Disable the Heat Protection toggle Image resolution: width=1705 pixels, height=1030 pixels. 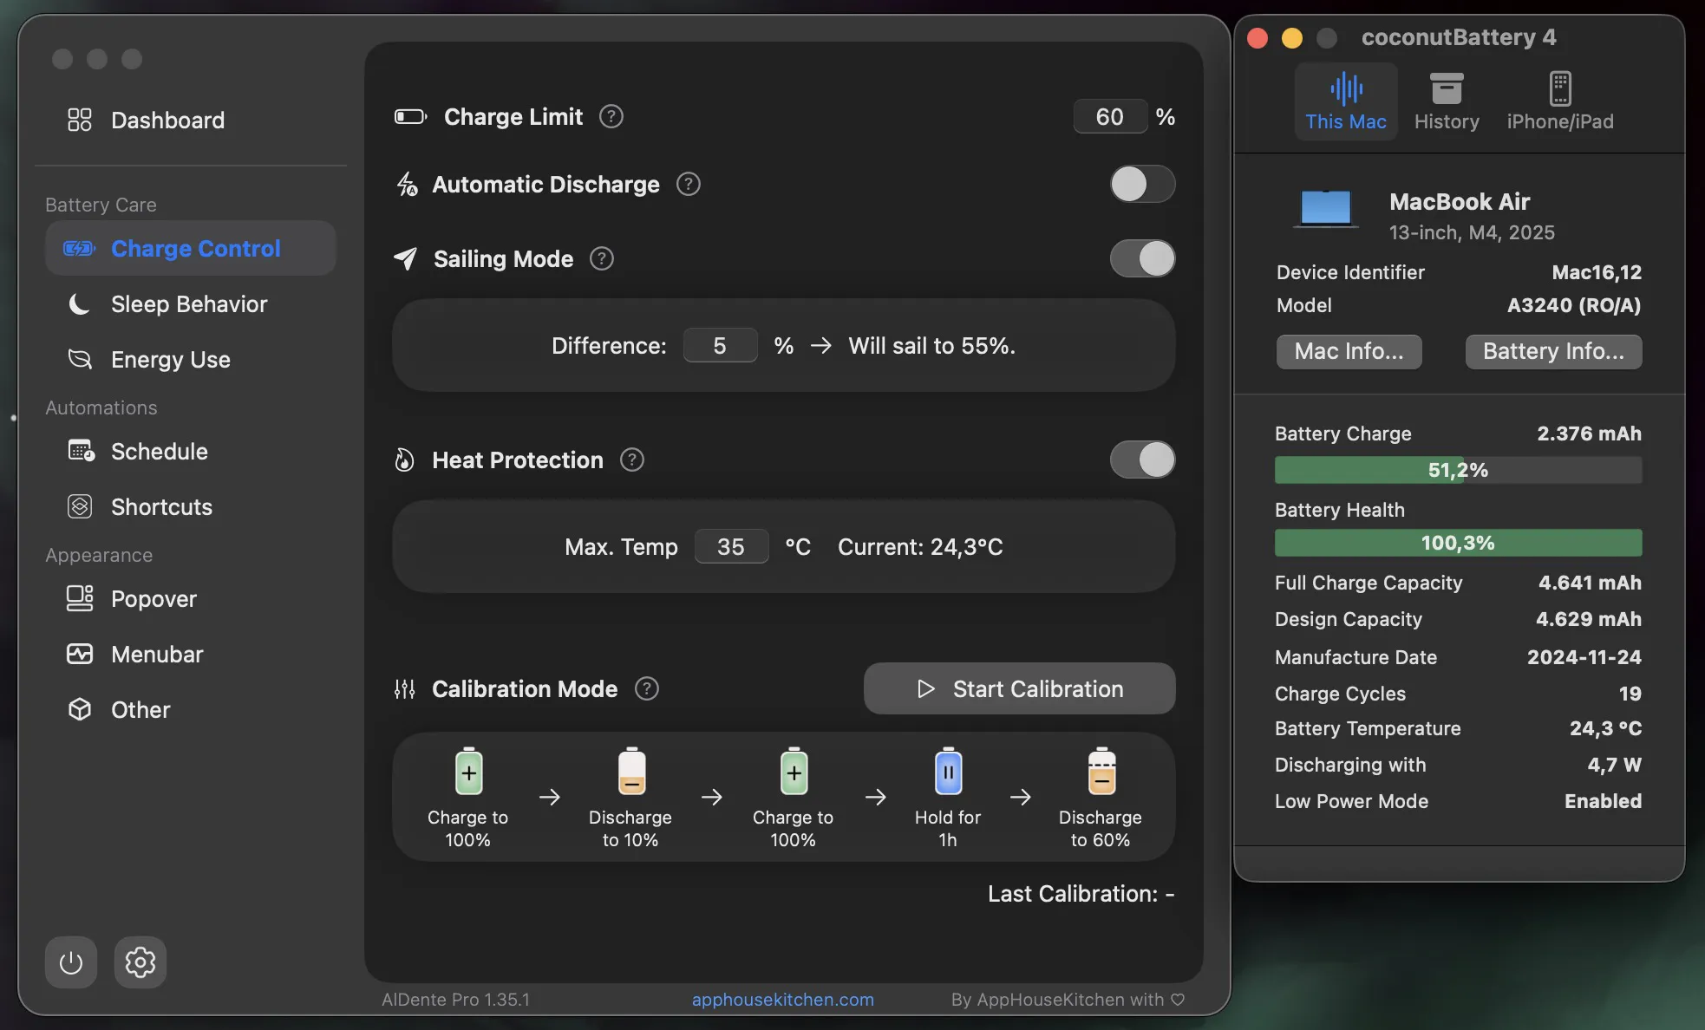pos(1142,460)
